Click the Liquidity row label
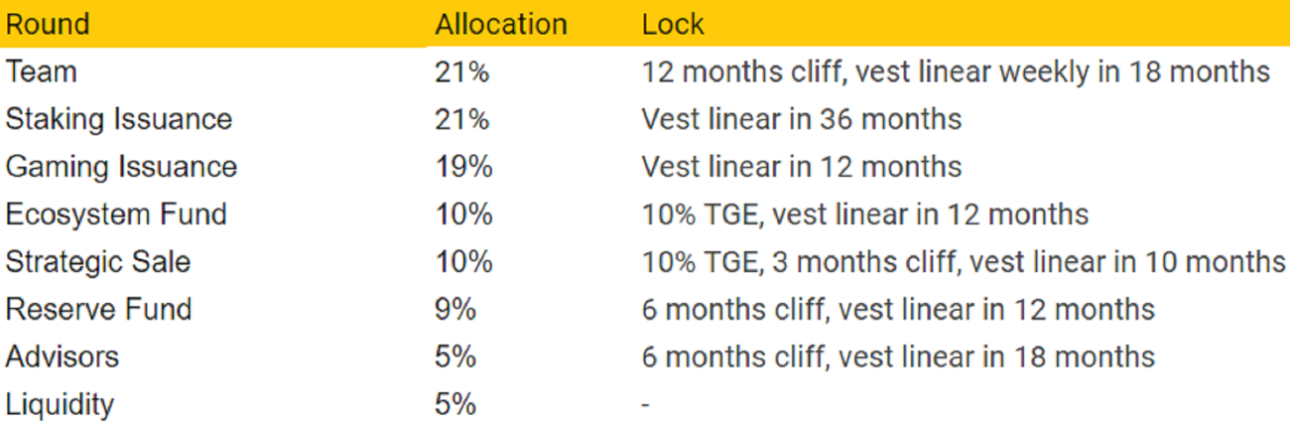 pos(60,405)
